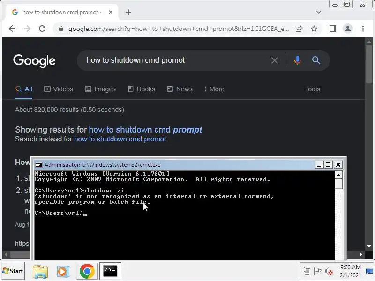Click horizontal scrollbar left arrow
375x281 pixels.
[x=6, y=254]
